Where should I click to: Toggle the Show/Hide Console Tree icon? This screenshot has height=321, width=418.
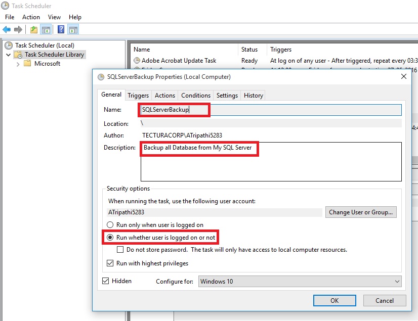click(46, 29)
